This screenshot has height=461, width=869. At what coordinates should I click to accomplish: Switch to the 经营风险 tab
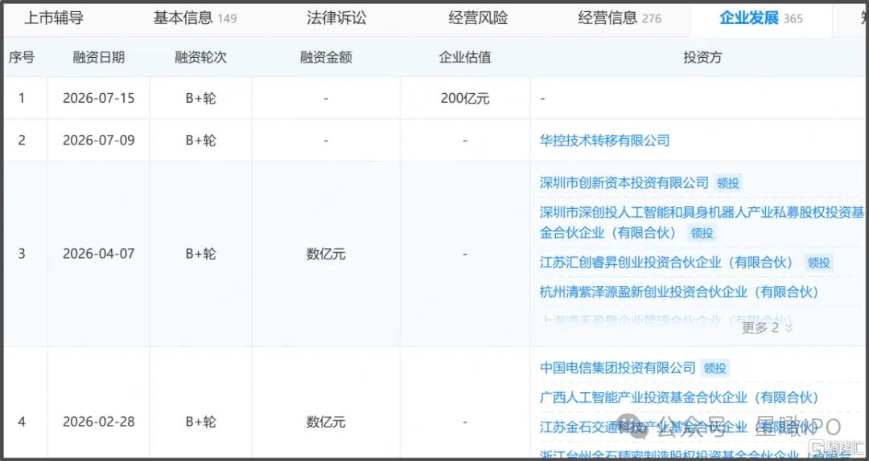tap(478, 18)
